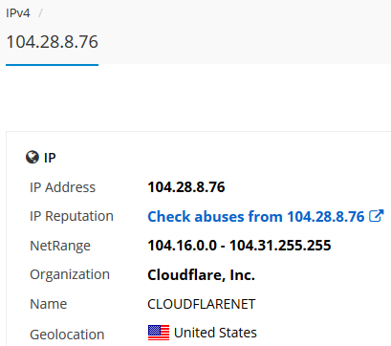This screenshot has height=346, width=391.
Task: Click the United States flag icon
Action: coord(159,333)
